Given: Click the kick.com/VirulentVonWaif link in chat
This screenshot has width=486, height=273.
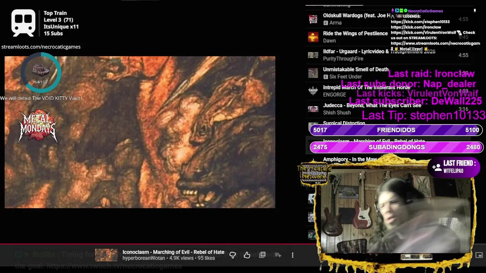Looking at the screenshot, I should point(423,33).
